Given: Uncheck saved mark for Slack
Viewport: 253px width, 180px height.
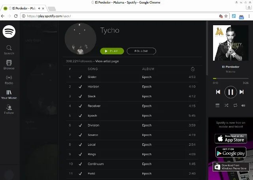Looking at the screenshot, I should (x=80, y=96).
